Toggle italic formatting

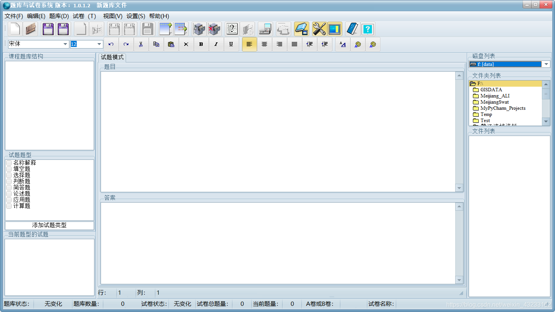click(x=216, y=44)
